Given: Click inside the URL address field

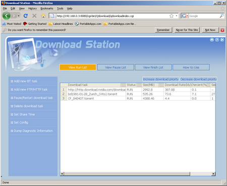Looking at the screenshot, I should pyautogui.click(x=112, y=16).
